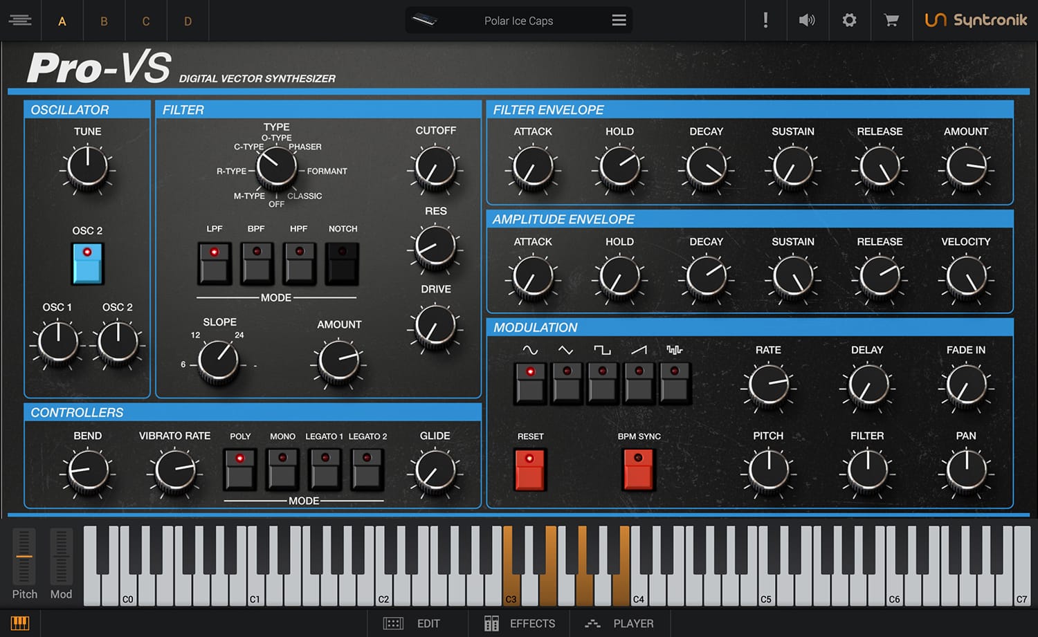
Task: Select the sawtooth LFO waveform button
Action: pos(639,382)
